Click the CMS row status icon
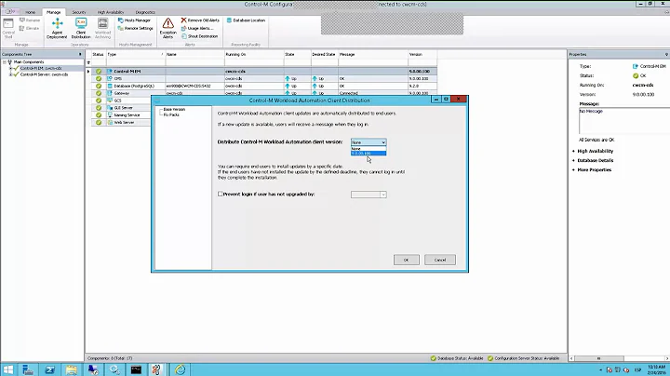This screenshot has height=376, width=670. tap(99, 78)
